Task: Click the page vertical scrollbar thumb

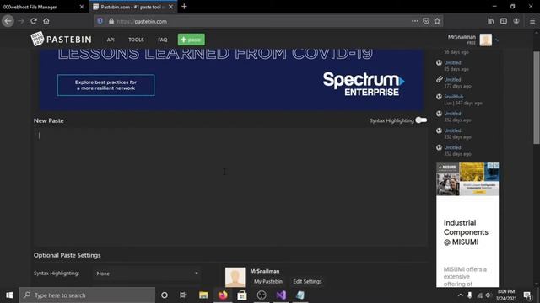Action: pyautogui.click(x=537, y=98)
